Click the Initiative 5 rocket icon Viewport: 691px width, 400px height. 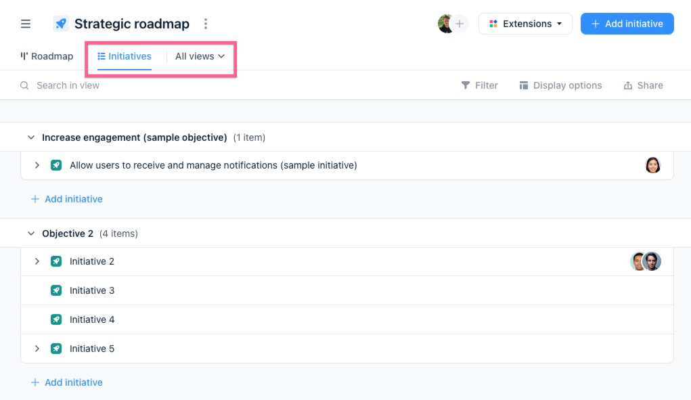click(56, 349)
